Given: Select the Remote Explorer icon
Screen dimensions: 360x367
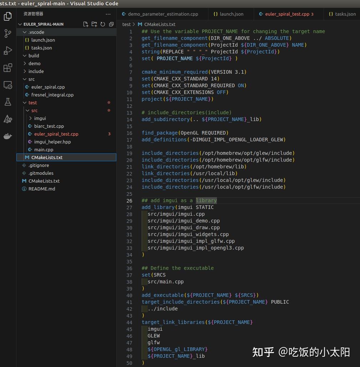Looking at the screenshot, I should pyautogui.click(x=7, y=85).
